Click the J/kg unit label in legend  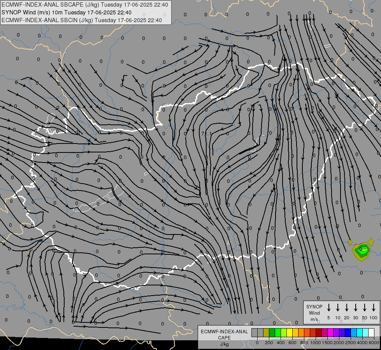224,345
